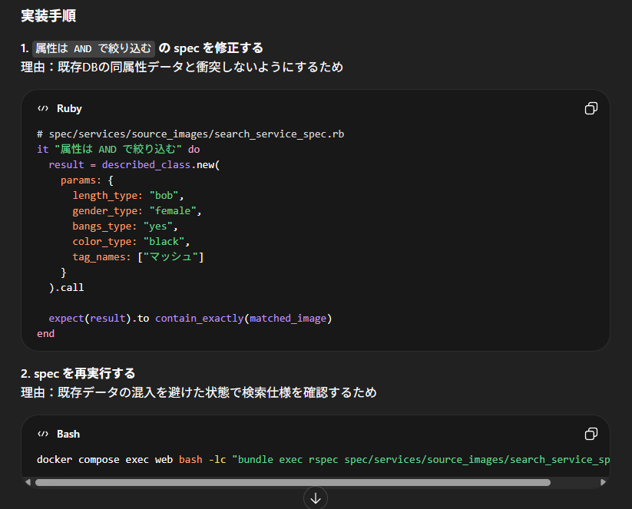Click the "2. spec を再実行する" heading
632x509 pixels.
pyautogui.click(x=78, y=373)
